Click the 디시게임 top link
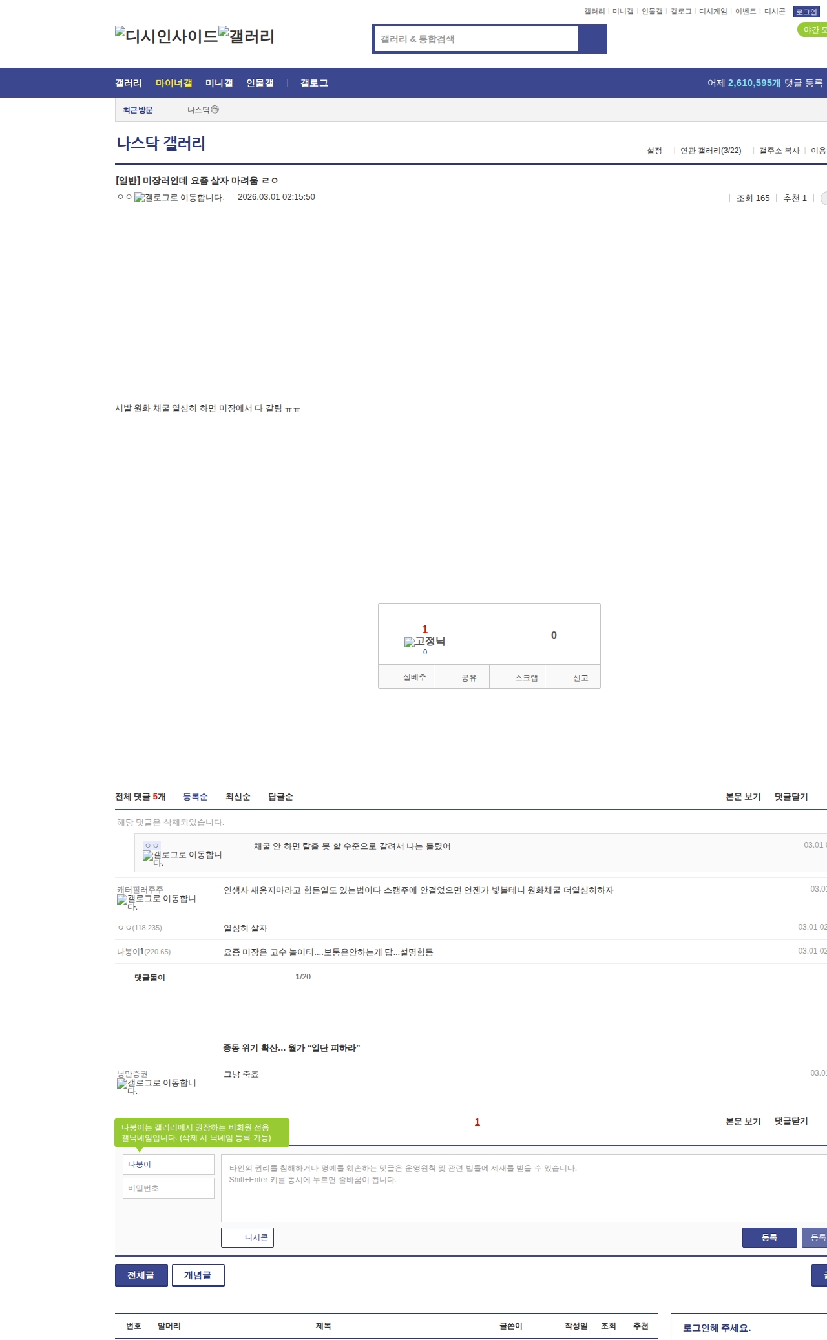 click(x=713, y=12)
